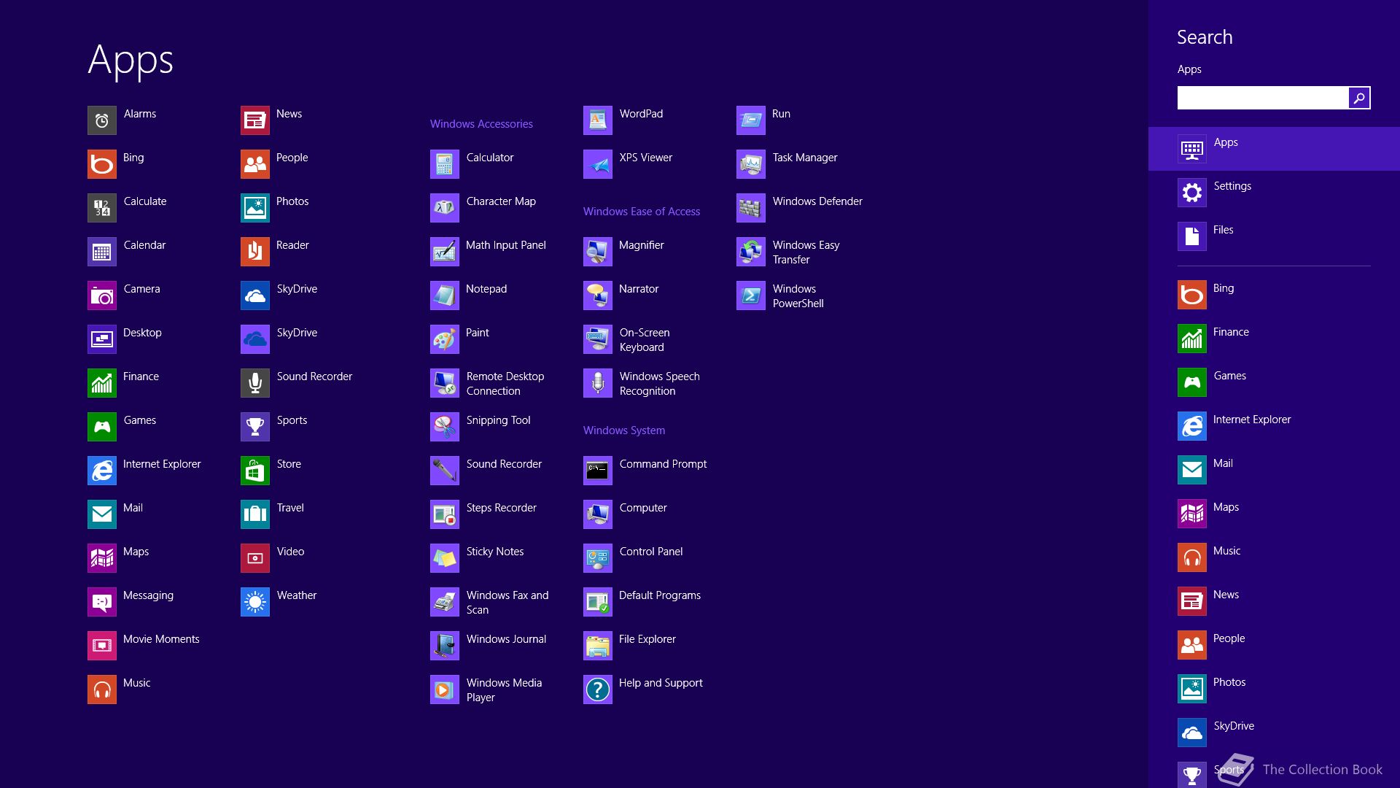Launch Task Manager icon

pos(751,164)
